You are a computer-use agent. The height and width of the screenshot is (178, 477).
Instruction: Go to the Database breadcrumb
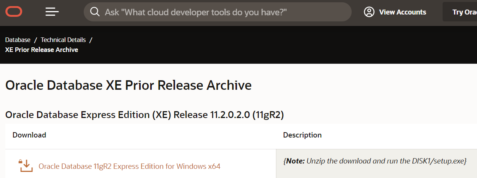18,40
